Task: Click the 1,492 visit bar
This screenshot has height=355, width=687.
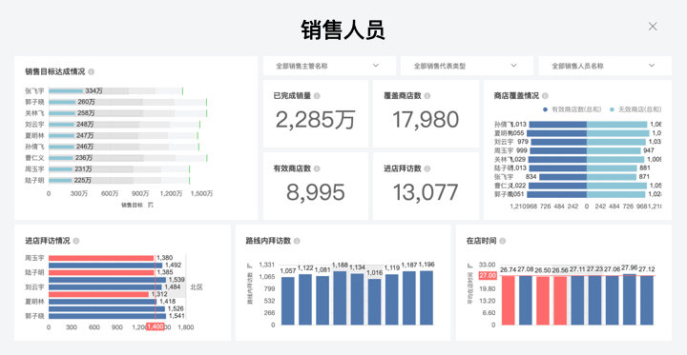Action: point(106,265)
